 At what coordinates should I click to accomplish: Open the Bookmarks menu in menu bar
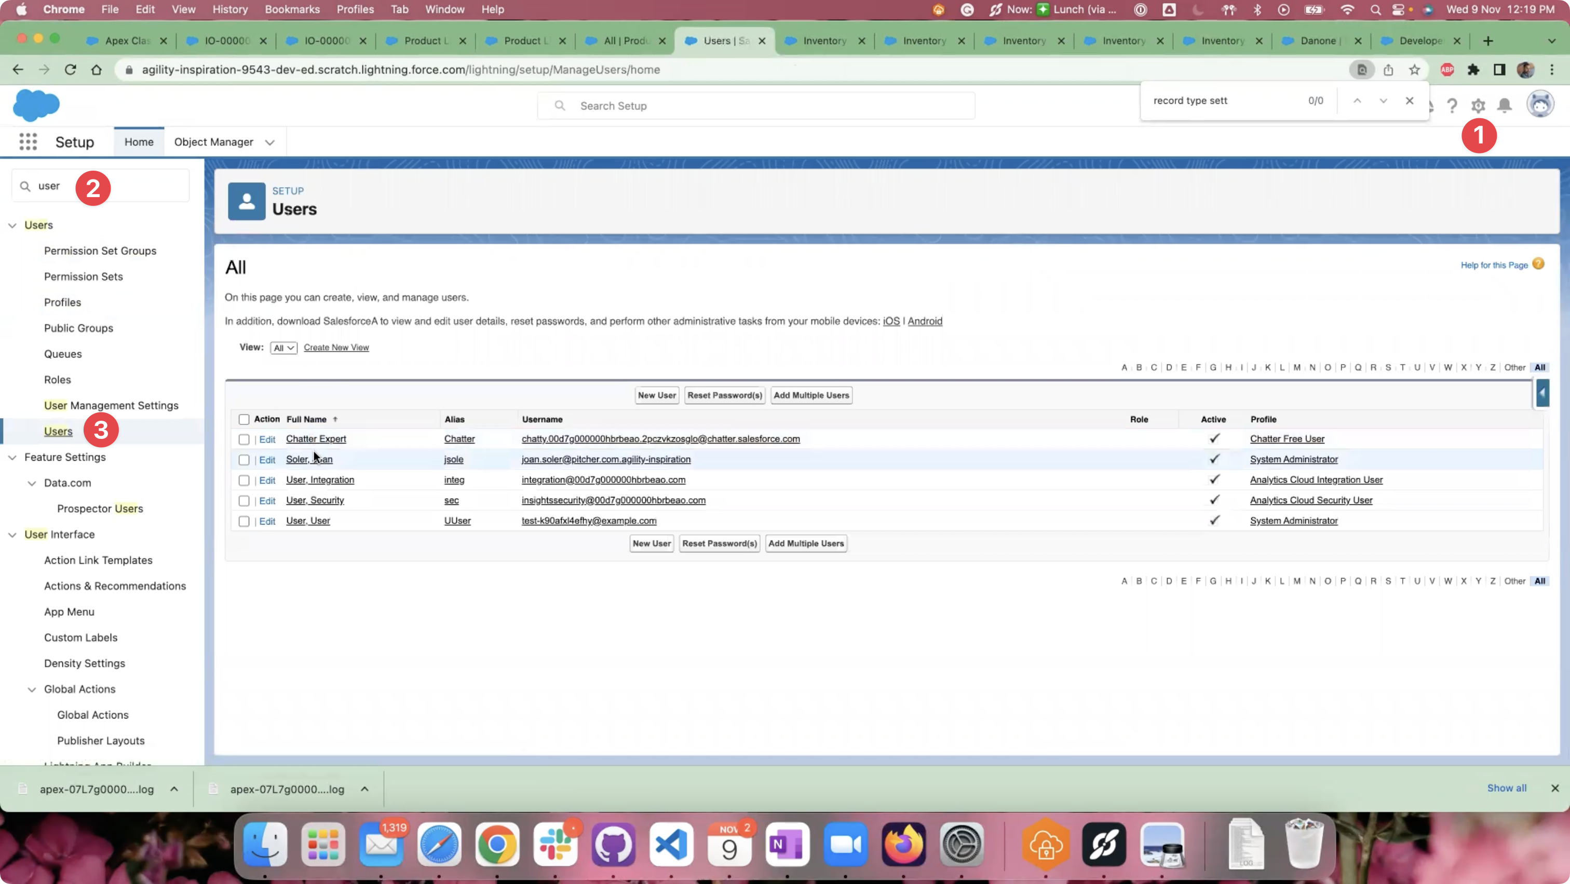[x=292, y=9]
